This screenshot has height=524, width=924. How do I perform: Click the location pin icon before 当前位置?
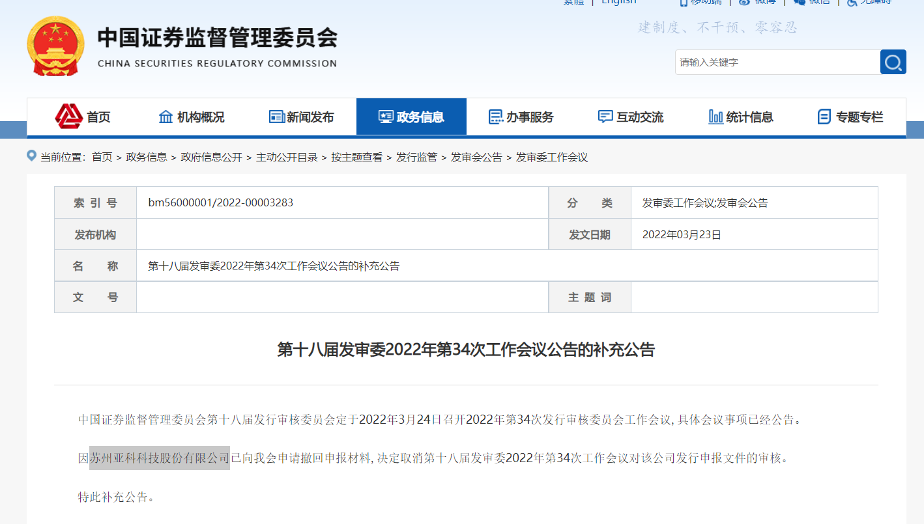pos(31,156)
